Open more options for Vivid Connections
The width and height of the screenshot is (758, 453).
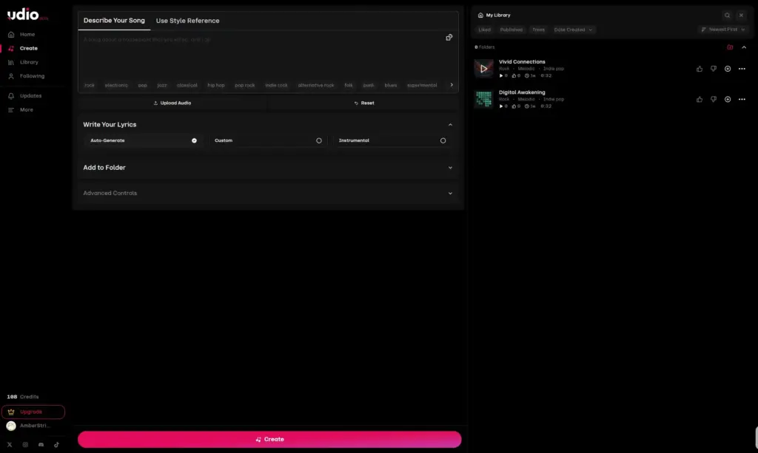742,69
